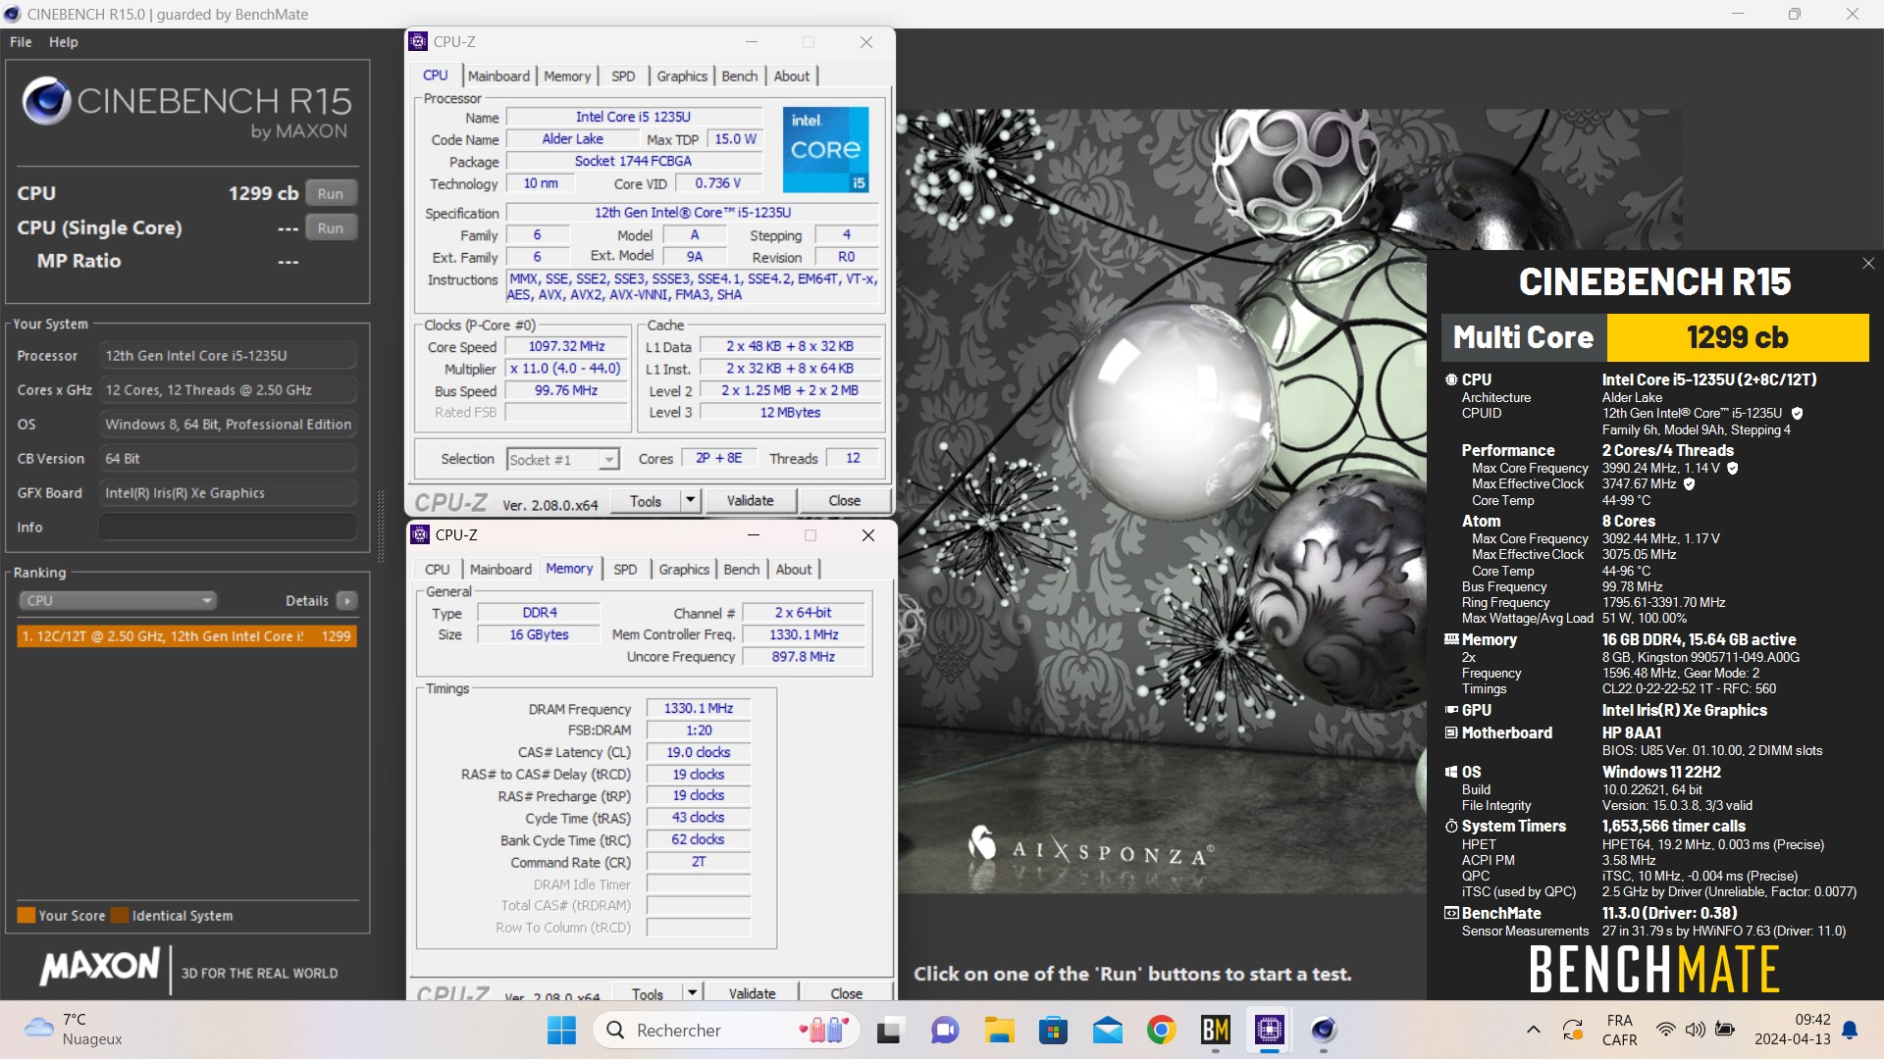Switch to BenchMate taskbar icon
1884x1059 pixels.
click(x=1215, y=1030)
